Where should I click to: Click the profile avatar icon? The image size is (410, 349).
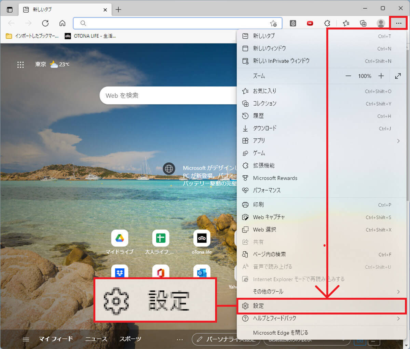tap(381, 23)
